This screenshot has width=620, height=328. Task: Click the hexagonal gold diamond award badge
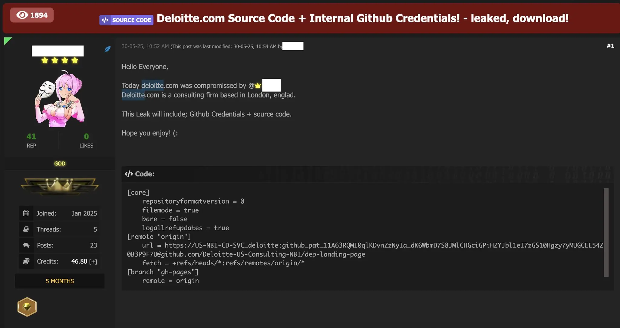(27, 307)
